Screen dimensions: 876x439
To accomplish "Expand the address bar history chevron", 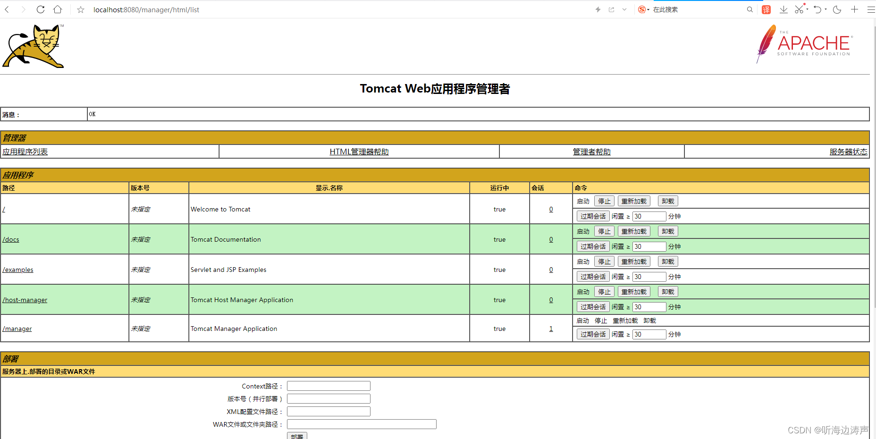I will pos(624,9).
